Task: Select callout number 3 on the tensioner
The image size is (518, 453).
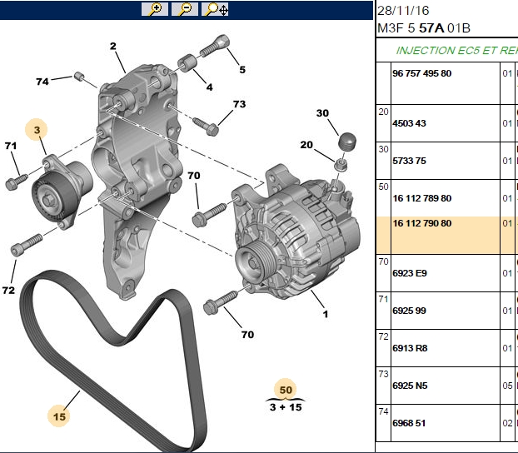Action: (x=37, y=130)
